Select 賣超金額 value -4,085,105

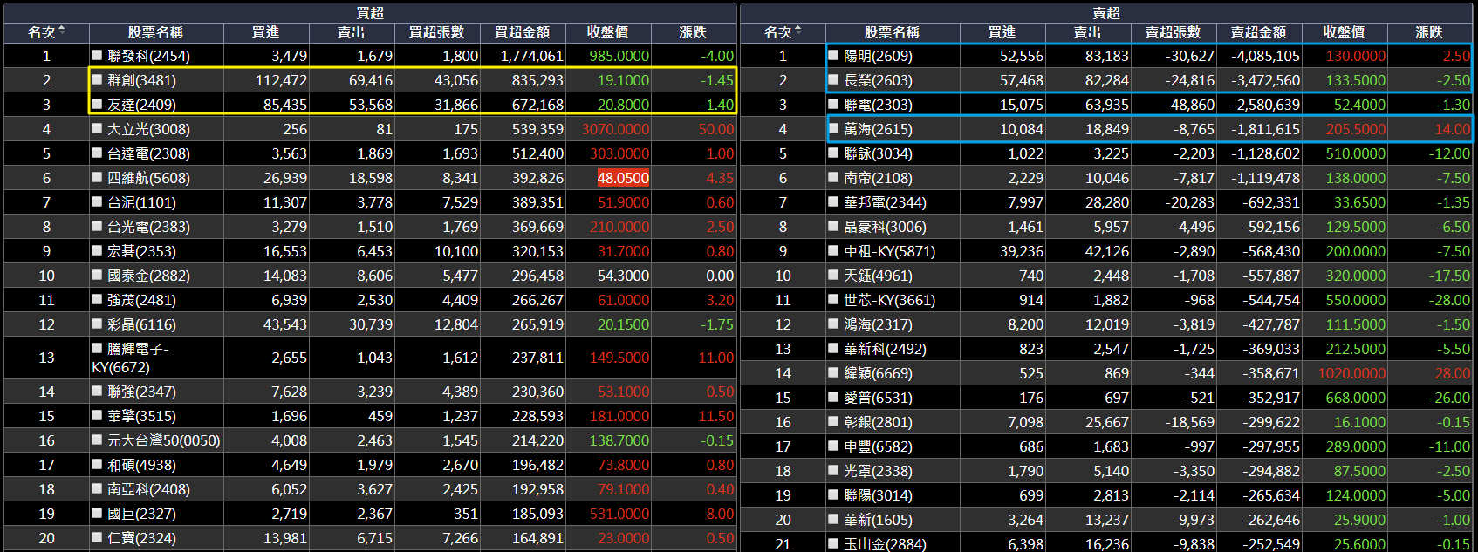point(1266,56)
